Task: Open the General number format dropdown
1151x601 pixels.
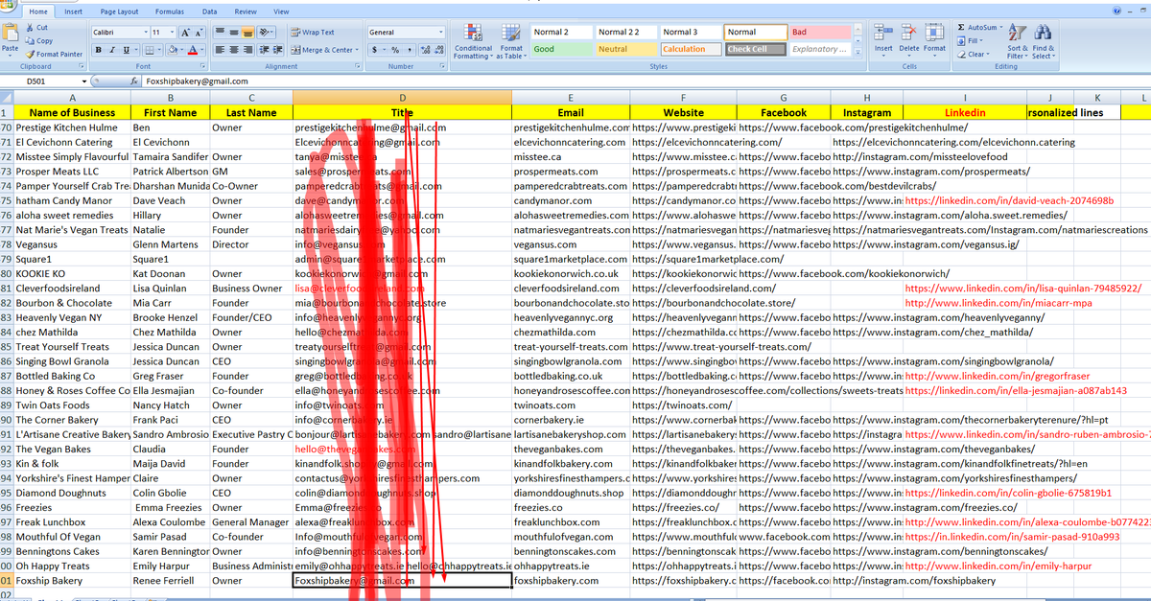Action: pyautogui.click(x=441, y=33)
